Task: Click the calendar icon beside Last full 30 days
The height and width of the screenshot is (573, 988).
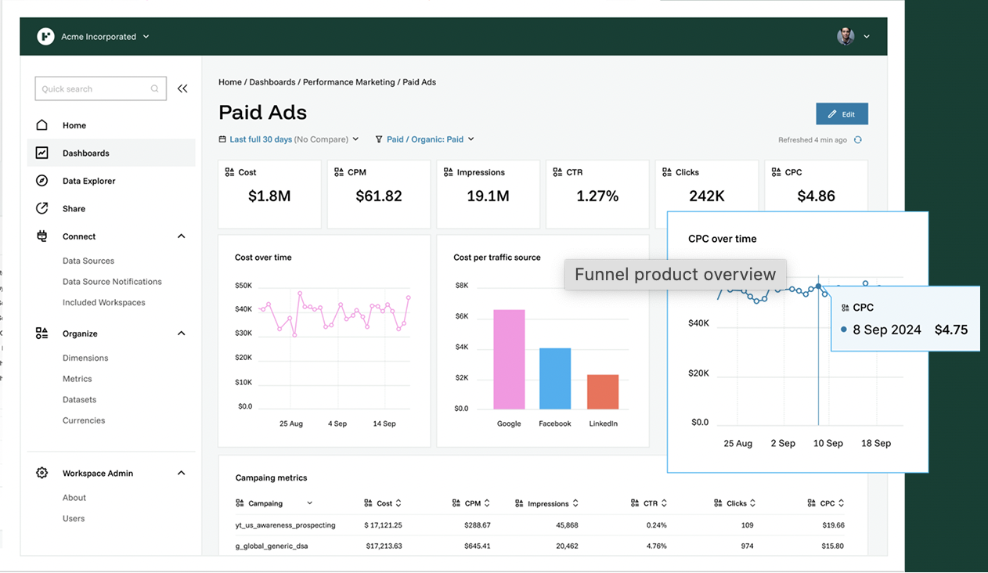Action: 223,139
